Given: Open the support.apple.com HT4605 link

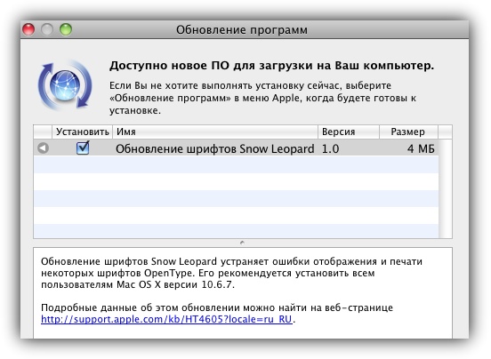Looking at the screenshot, I should (x=166, y=319).
